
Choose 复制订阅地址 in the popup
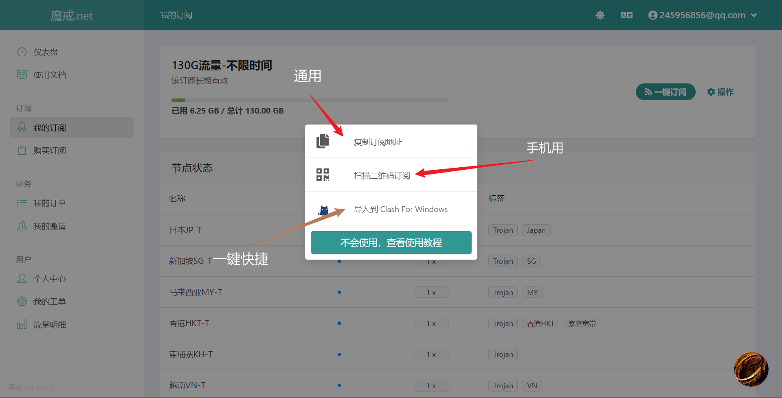[x=391, y=142]
